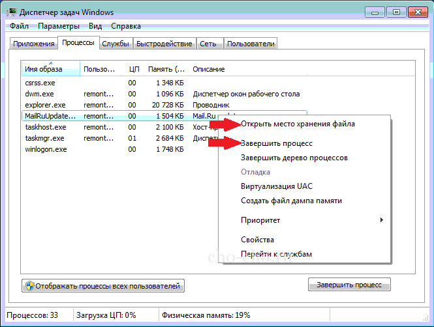434x327 pixels.
Task: Open the Файл menu
Action: pos(20,26)
